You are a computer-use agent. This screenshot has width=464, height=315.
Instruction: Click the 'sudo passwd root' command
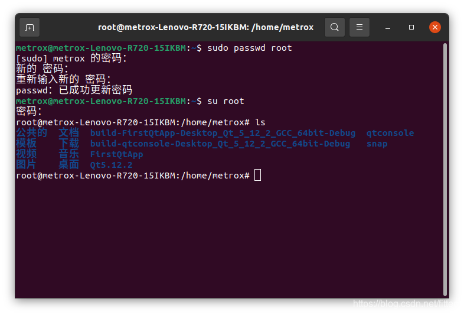click(250, 48)
